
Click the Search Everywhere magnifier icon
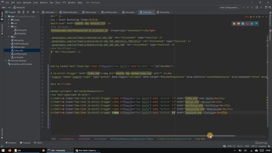pos(270,8)
